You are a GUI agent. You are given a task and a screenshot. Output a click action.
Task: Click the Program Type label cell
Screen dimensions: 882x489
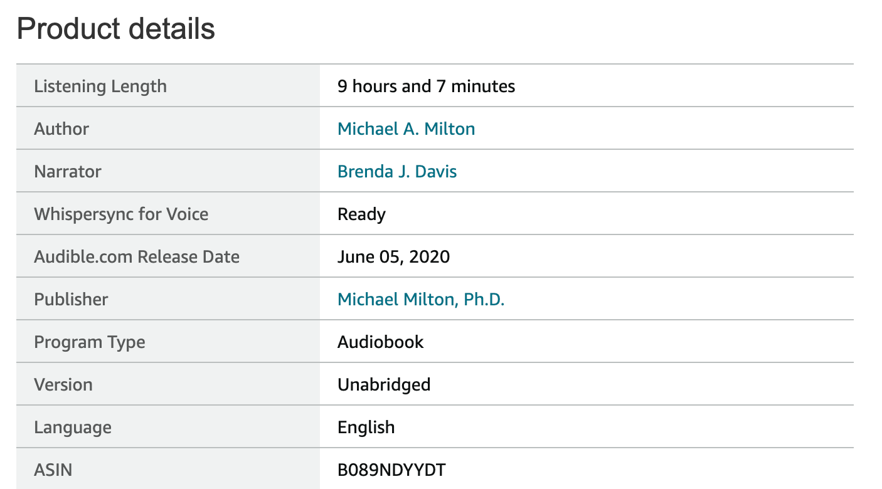coord(168,342)
